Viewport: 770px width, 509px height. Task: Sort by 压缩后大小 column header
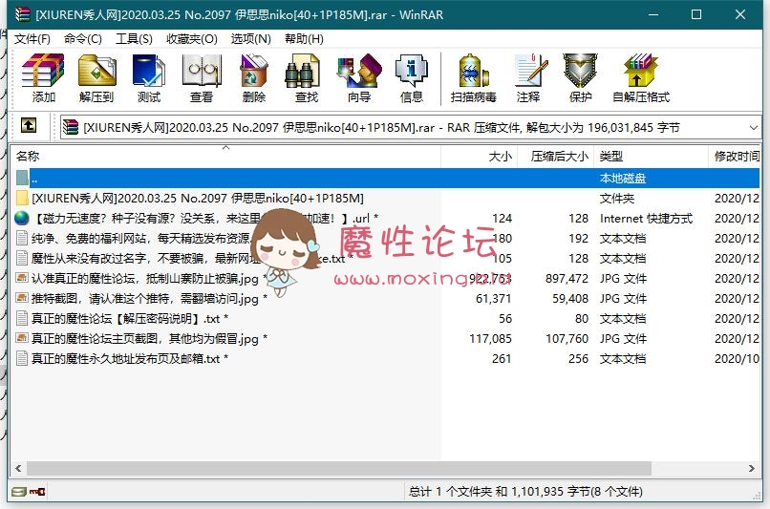[555, 156]
